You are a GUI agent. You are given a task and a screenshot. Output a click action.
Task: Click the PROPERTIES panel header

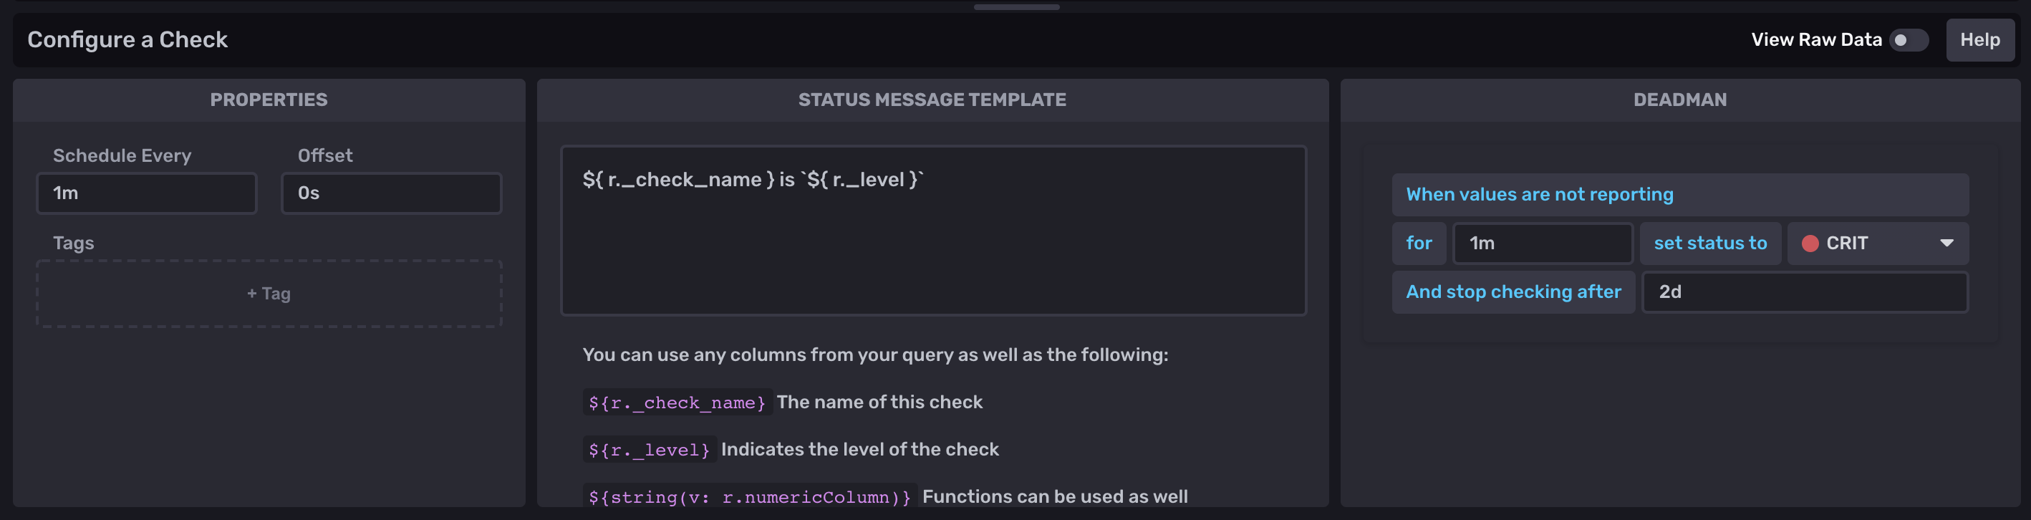pyautogui.click(x=269, y=100)
